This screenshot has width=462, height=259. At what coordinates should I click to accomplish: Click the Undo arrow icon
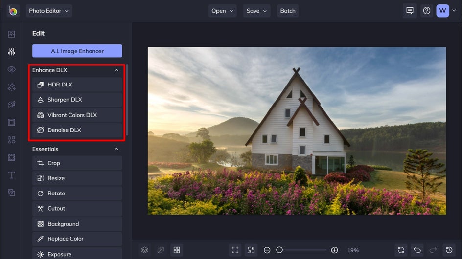point(417,250)
